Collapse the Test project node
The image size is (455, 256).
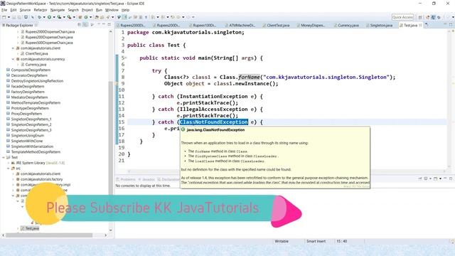click(x=3, y=157)
